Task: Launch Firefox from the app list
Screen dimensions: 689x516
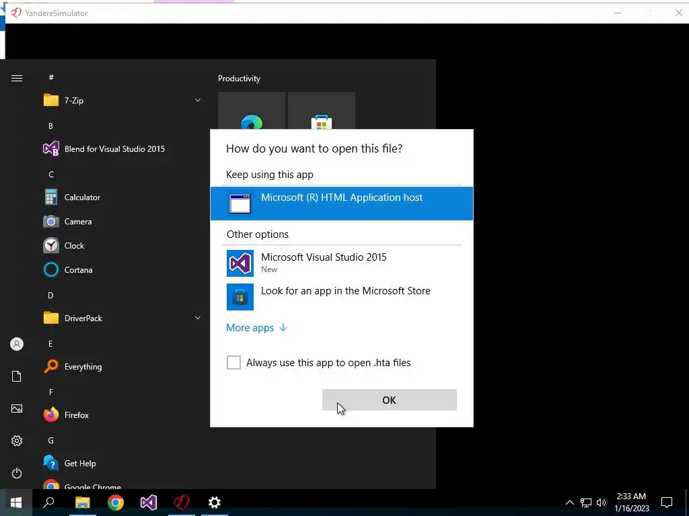Action: (x=122, y=415)
